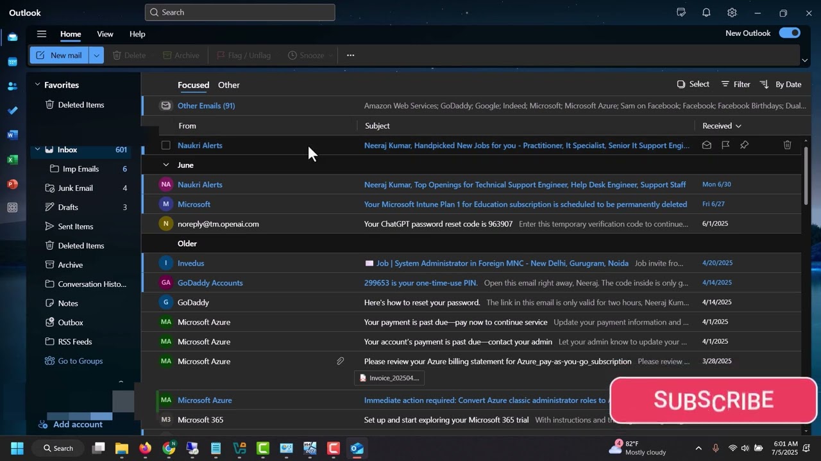This screenshot has height=461, width=821.
Task: Open the Help ribbon tab
Action: pyautogui.click(x=137, y=34)
